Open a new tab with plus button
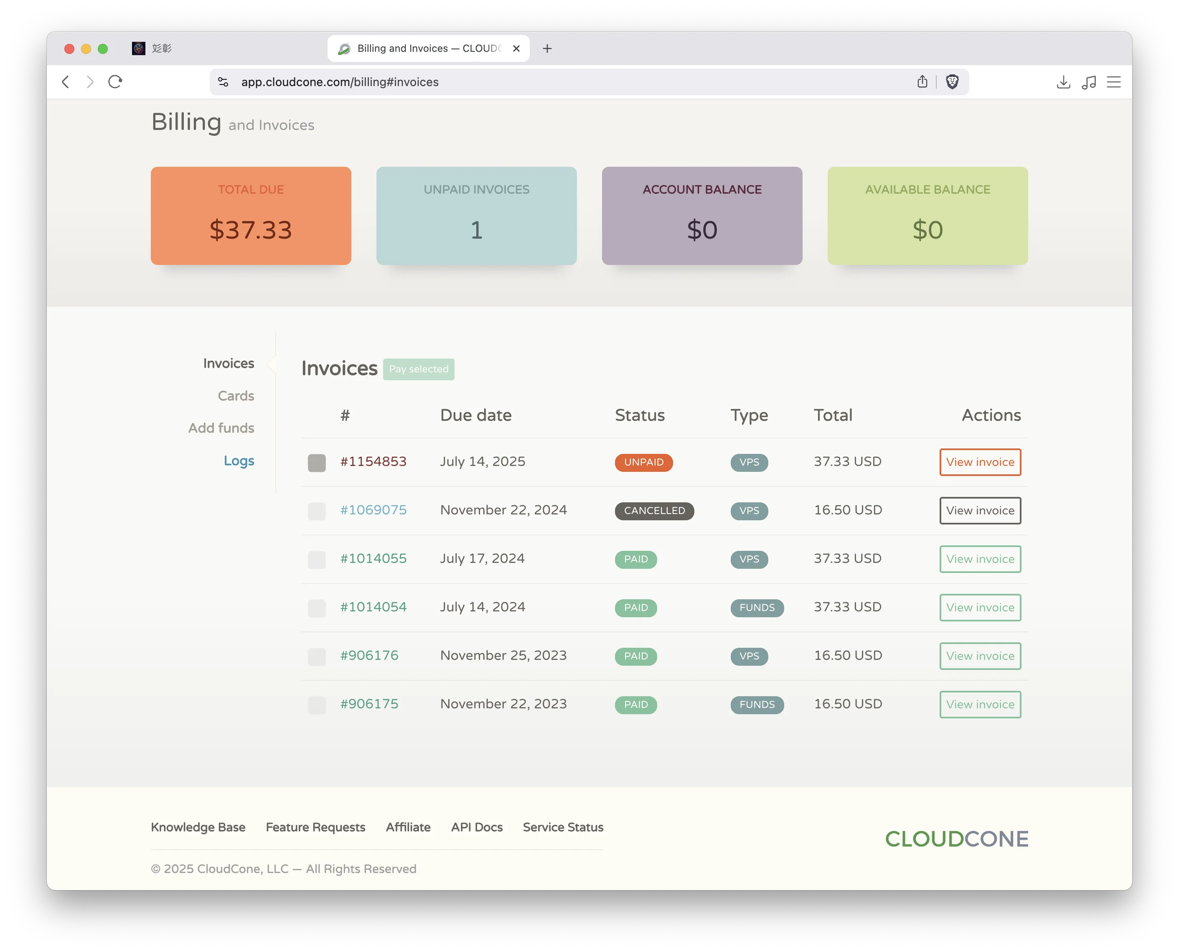This screenshot has height=952, width=1179. (x=547, y=49)
